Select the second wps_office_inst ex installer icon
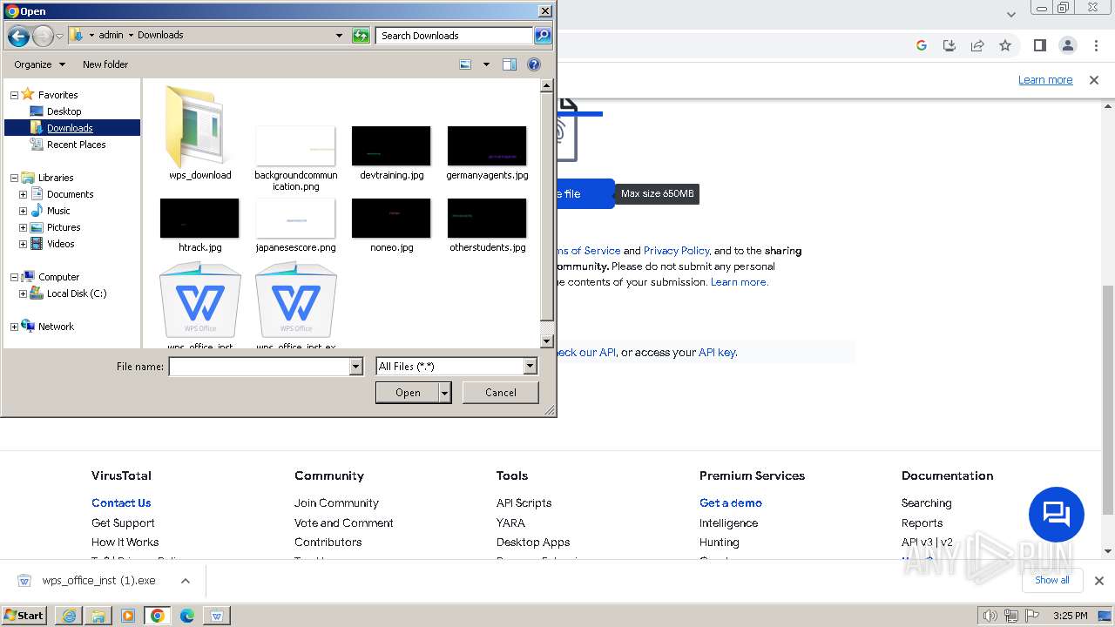This screenshot has height=627, width=1115. click(296, 306)
